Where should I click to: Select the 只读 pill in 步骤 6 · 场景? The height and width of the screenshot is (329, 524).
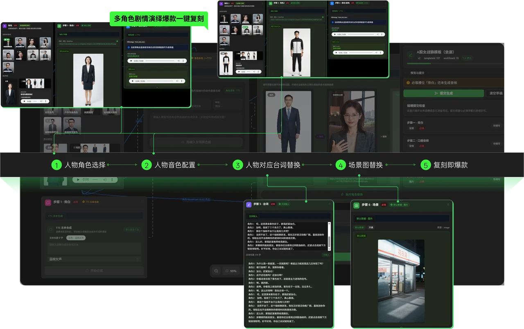pos(371,227)
